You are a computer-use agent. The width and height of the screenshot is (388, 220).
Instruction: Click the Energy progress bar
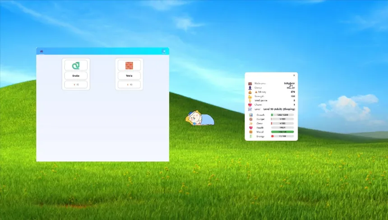coord(282,136)
